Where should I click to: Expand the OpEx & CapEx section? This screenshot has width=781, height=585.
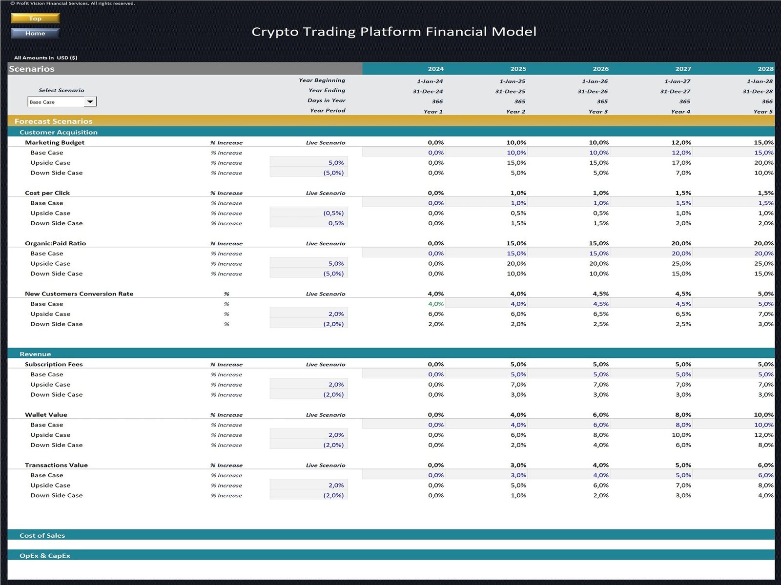coord(45,555)
